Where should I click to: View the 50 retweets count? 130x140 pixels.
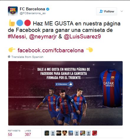tap(10, 134)
